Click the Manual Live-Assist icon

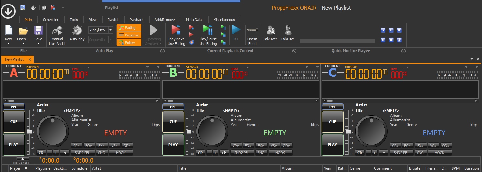click(x=57, y=31)
